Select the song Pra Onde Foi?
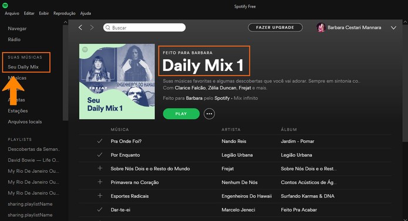 pos(126,141)
